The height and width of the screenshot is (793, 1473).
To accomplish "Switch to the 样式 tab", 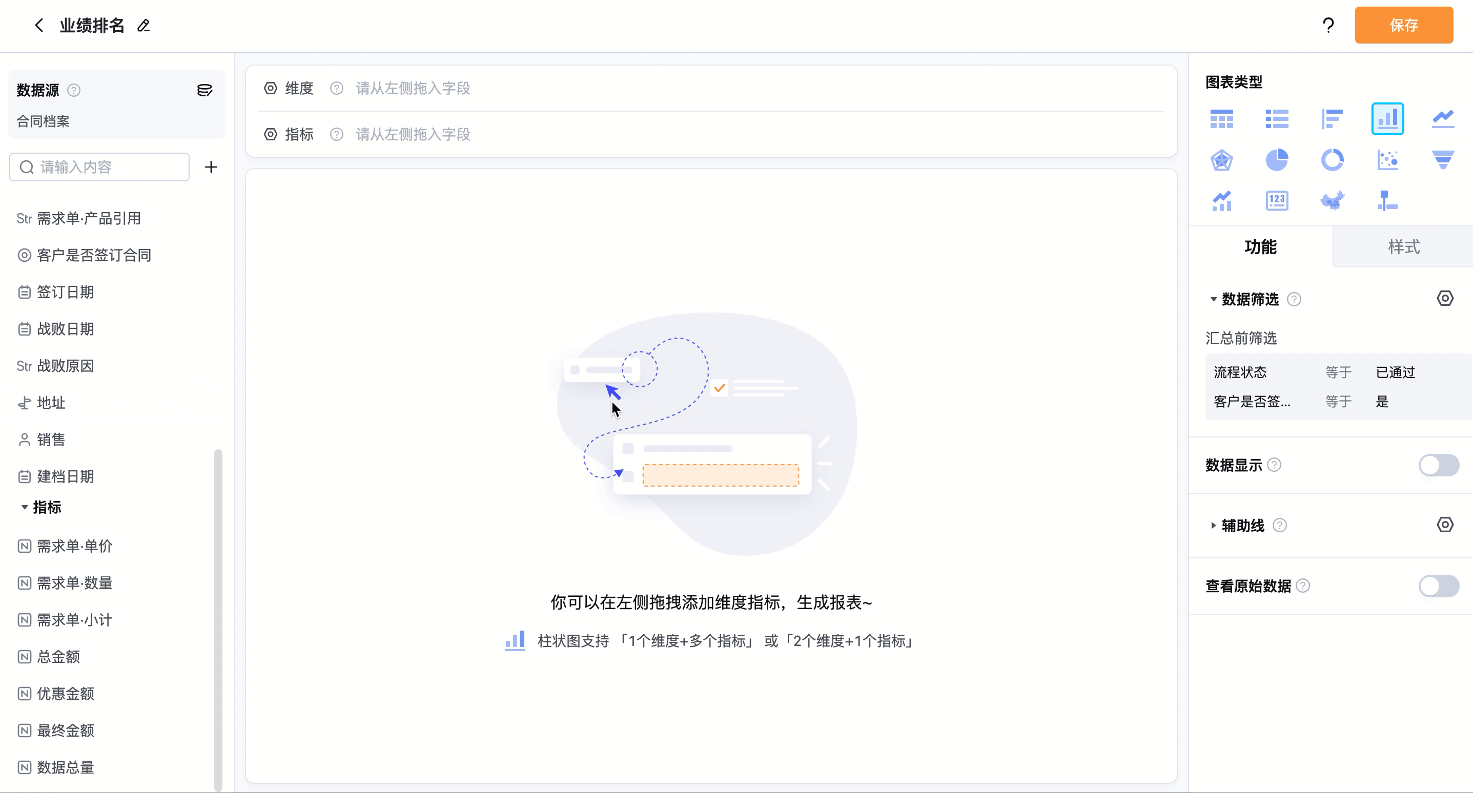I will coord(1404,247).
